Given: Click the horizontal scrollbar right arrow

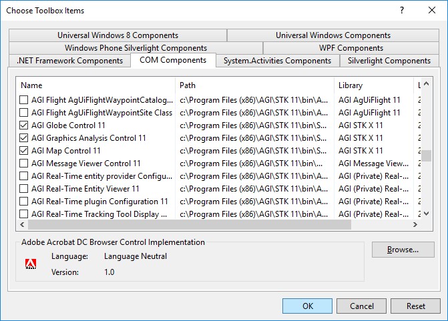Looking at the screenshot, I should (415, 225).
